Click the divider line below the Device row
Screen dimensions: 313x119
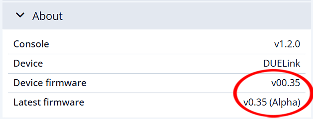point(157,73)
